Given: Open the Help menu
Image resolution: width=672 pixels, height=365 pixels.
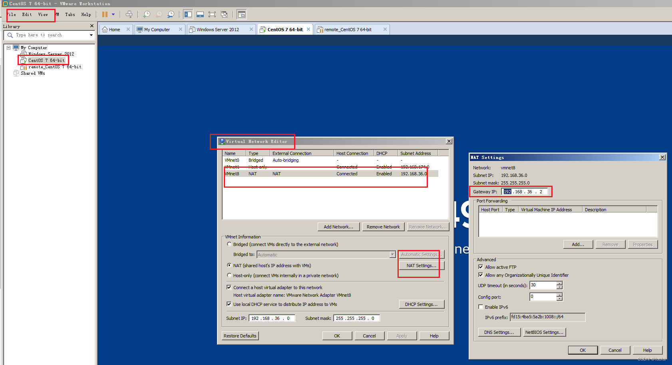Looking at the screenshot, I should click(86, 14).
